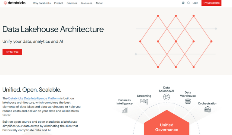Viewport: 232px width, 135px height.
Task: Click the Streaming label in diagram
Action: pos(144,96)
